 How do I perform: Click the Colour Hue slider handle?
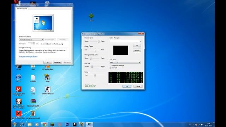(95, 75)
